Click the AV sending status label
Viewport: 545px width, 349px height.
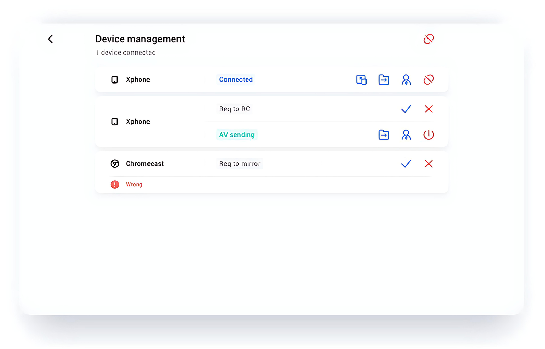coord(237,135)
